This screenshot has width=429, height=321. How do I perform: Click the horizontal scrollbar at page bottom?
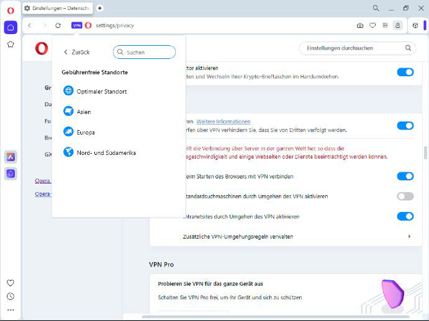click(276, 317)
